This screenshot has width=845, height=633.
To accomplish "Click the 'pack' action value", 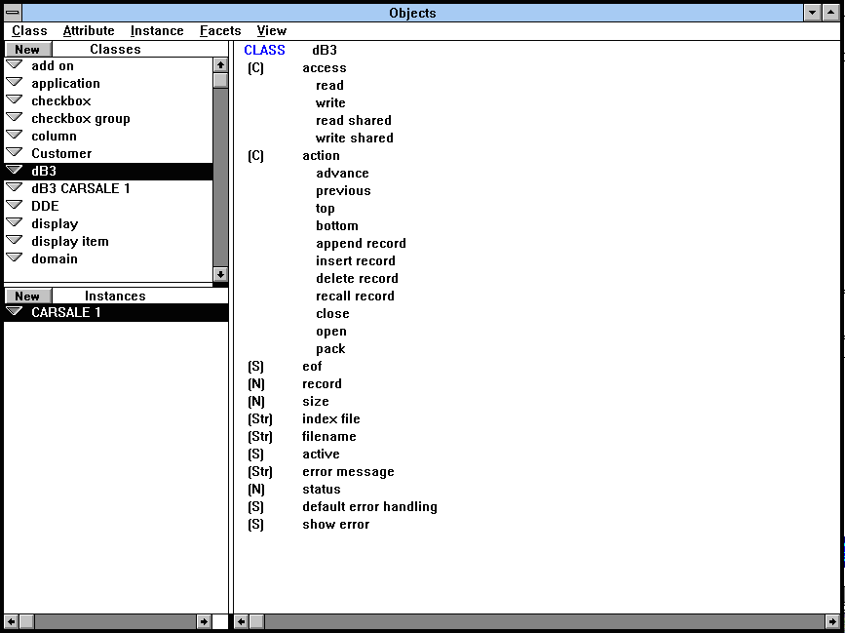I will pos(331,349).
